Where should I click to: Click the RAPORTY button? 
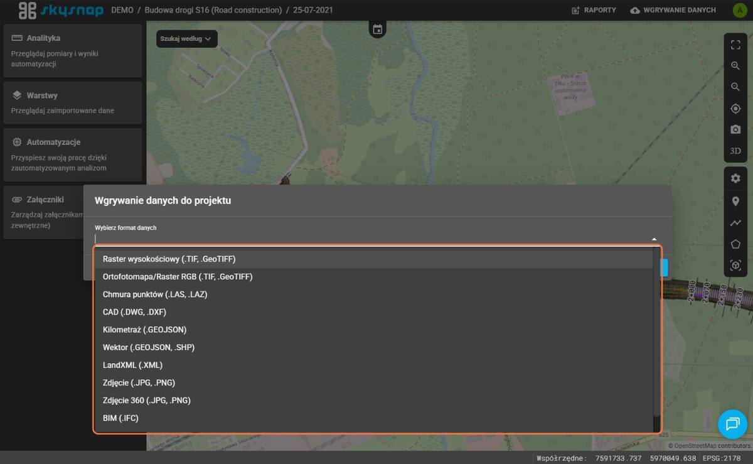594,10
